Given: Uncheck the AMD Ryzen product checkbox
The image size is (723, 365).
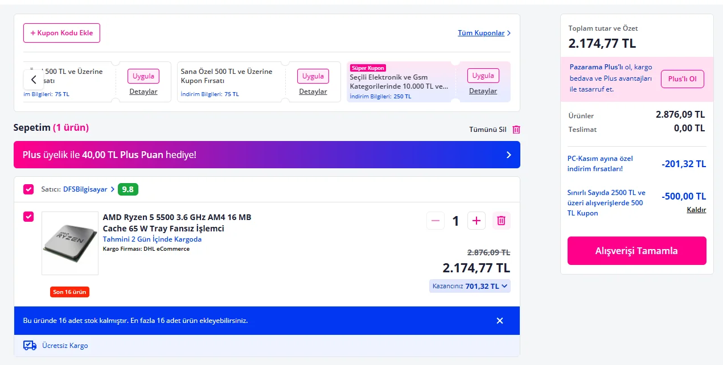Looking at the screenshot, I should 28,217.
